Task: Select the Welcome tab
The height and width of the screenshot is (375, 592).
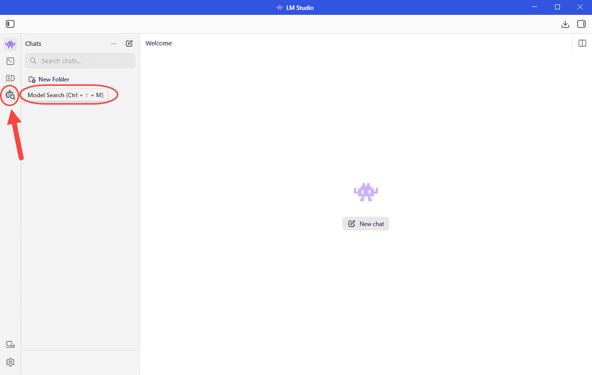Action: (x=159, y=43)
